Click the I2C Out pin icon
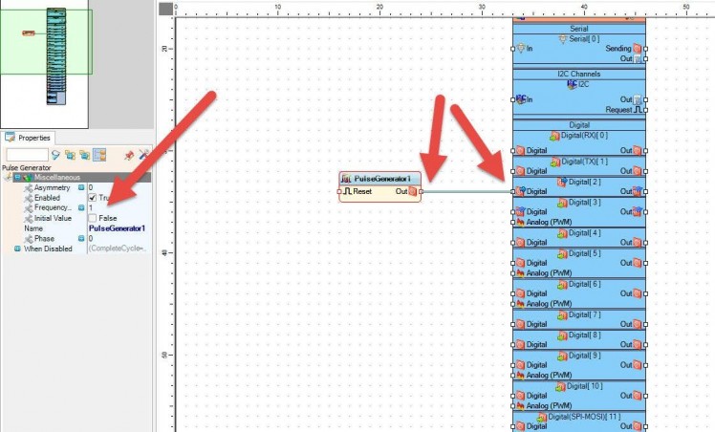The image size is (715, 432). [637, 99]
